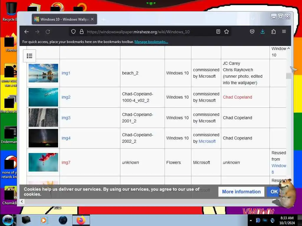302x226 pixels.
Task: Open the Manage bookmarks link
Action: pos(151,42)
